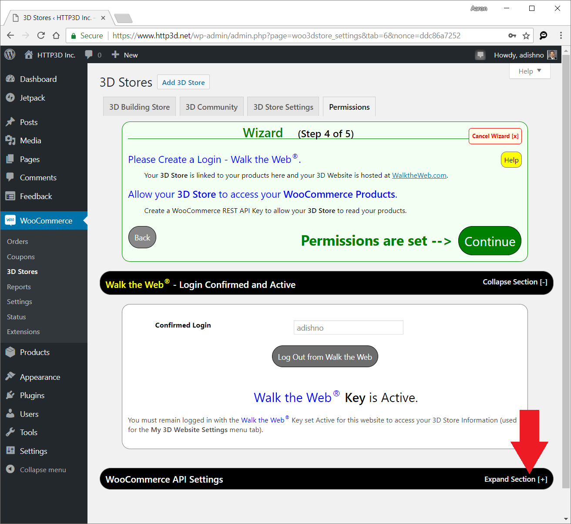The height and width of the screenshot is (524, 571).
Task: Cancel the wizard
Action: click(x=495, y=136)
